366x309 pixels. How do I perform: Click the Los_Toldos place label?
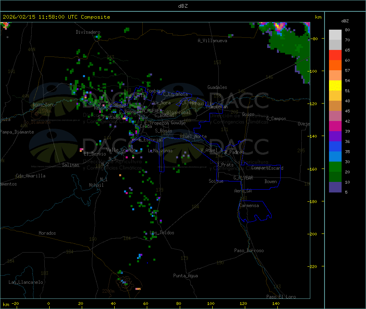(x=162, y=233)
